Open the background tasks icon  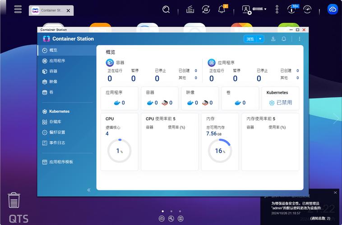tap(190, 9)
